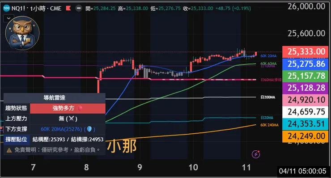Click the owl avatar logo
Viewport: 331px width, 178px height.
coord(22,33)
